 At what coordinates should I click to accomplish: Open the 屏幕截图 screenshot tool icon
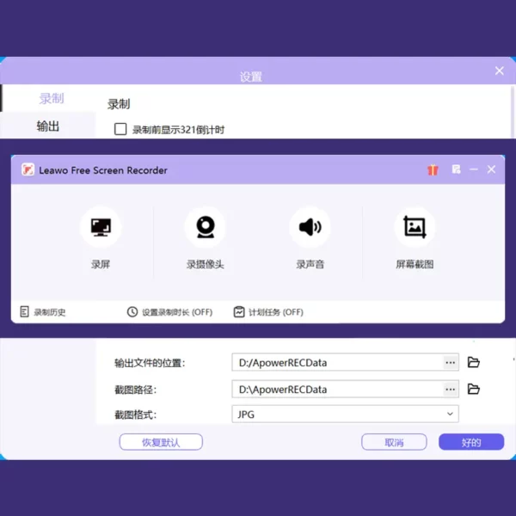point(415,227)
